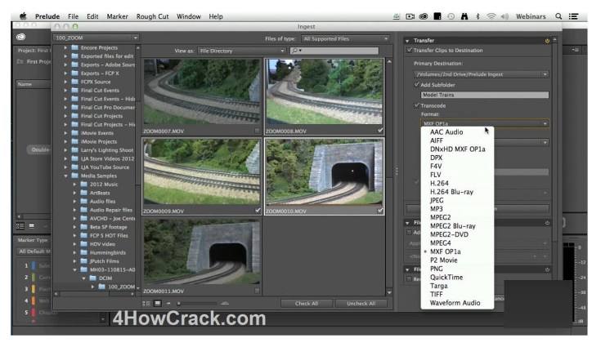The image size is (601, 347).
Task: Open Spotlight search magnifier
Action: pos(558,16)
